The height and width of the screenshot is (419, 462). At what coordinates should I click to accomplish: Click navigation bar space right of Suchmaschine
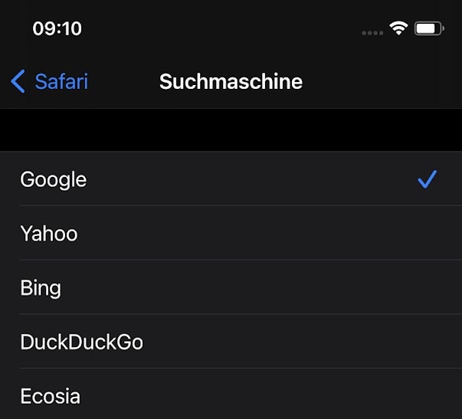click(383, 81)
